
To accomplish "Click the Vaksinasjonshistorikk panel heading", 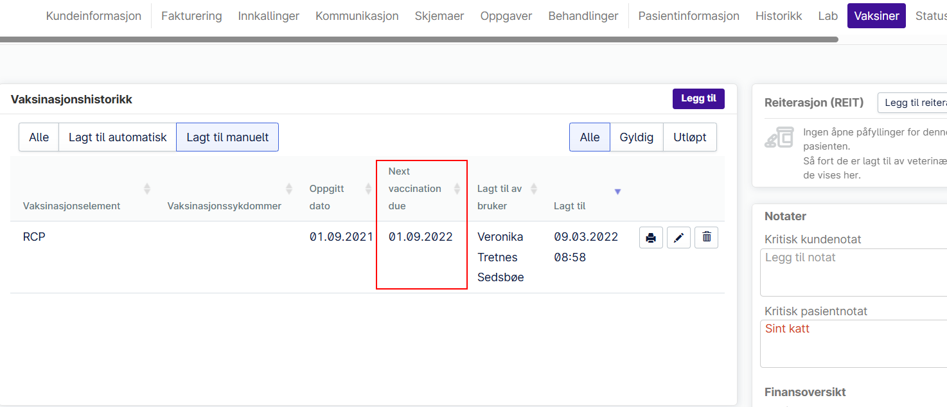I will click(x=71, y=100).
